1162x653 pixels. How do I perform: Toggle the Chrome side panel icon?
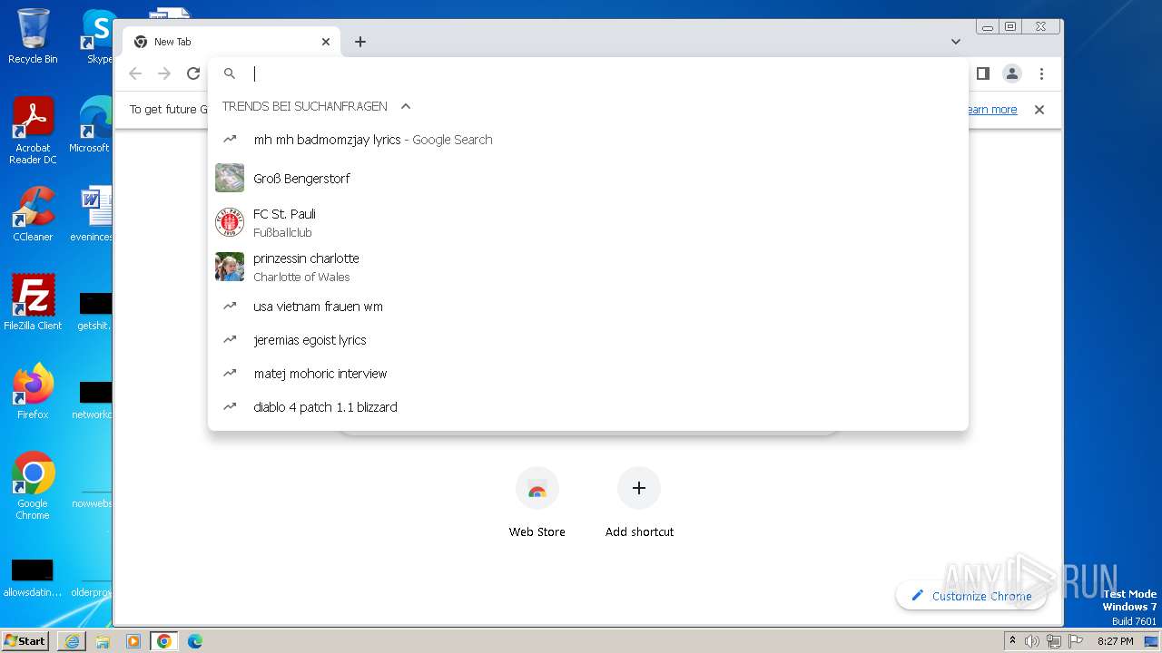(982, 73)
